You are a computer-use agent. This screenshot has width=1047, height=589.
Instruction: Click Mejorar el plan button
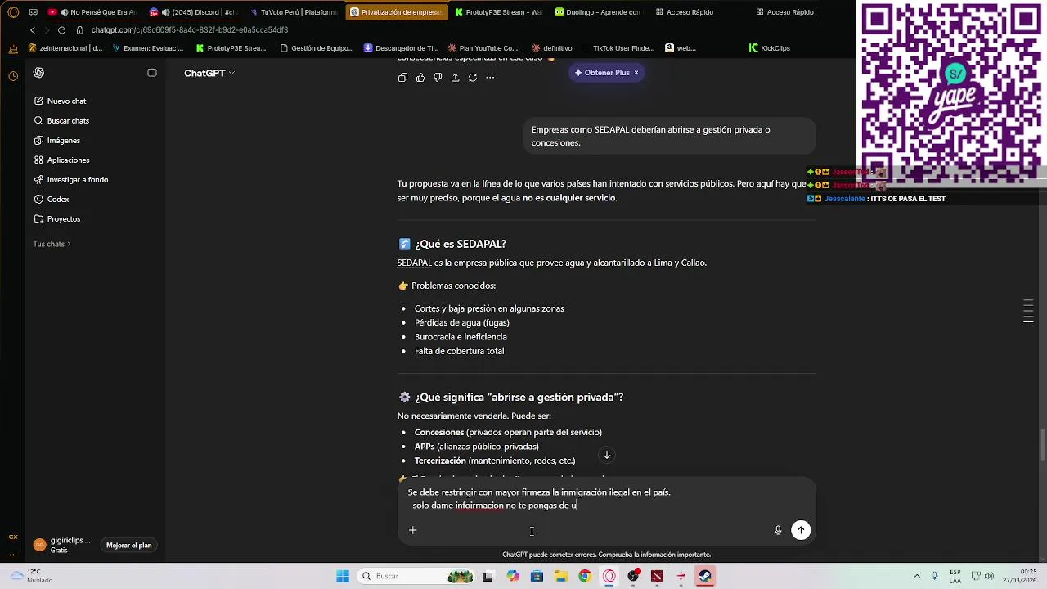[129, 546]
